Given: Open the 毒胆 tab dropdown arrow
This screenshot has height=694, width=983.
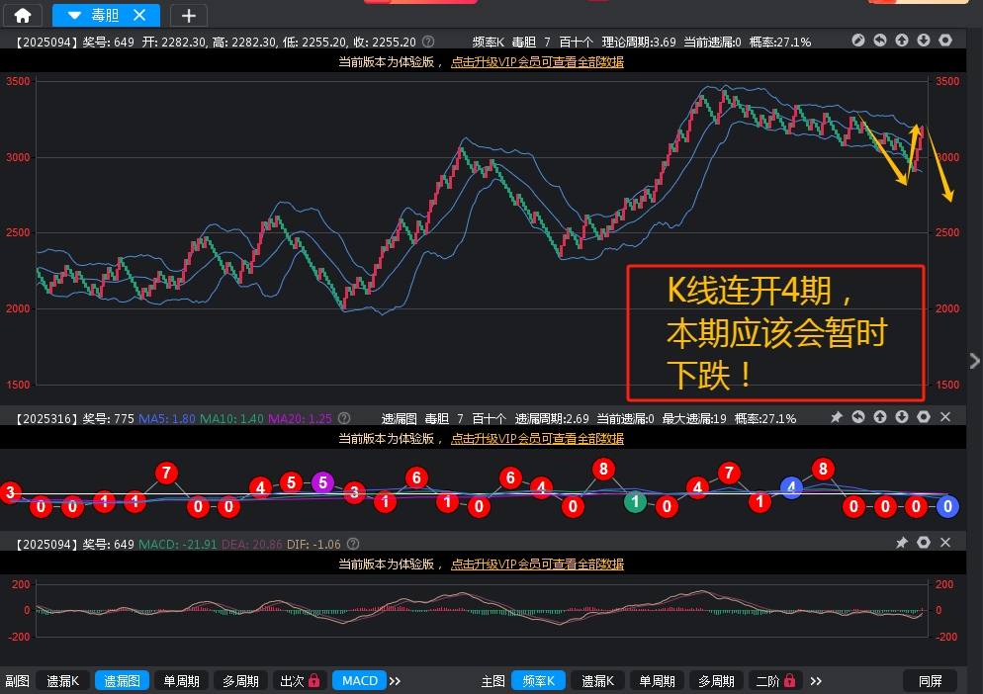Looking at the screenshot, I should (x=74, y=15).
